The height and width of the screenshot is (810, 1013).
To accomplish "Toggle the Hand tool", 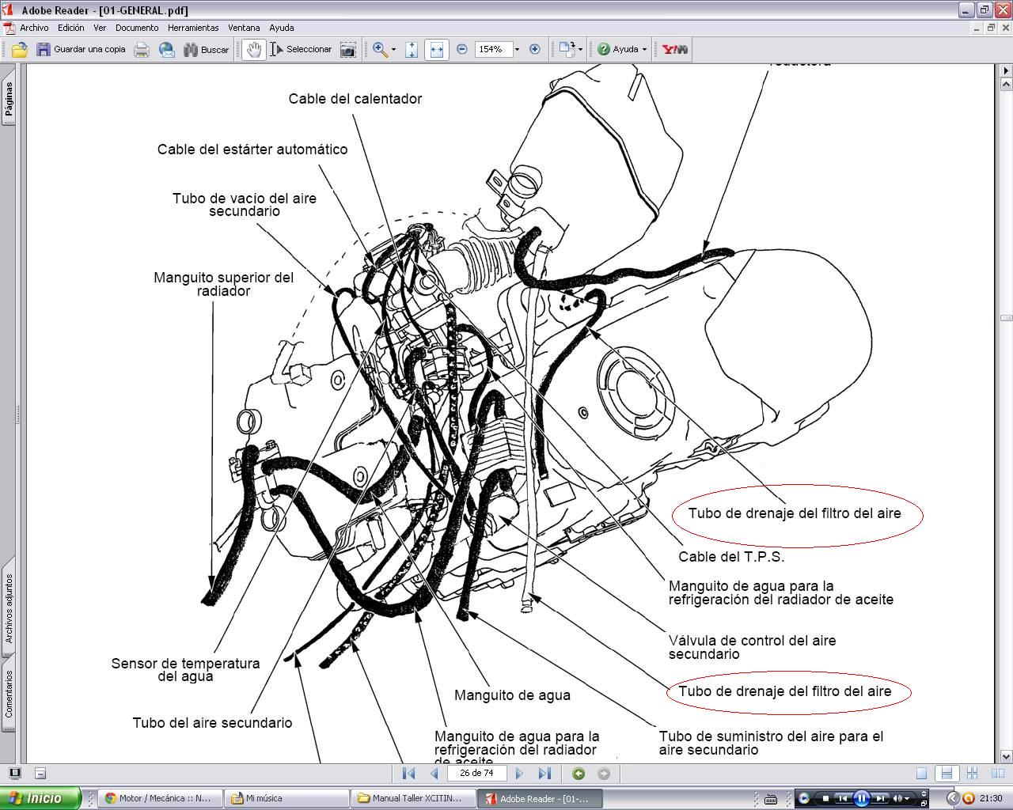I will tap(253, 49).
